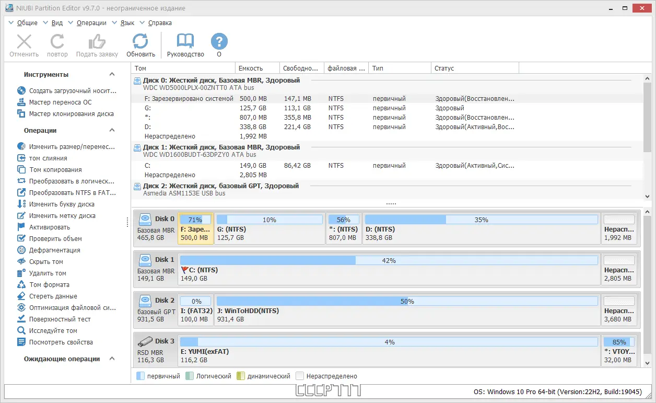The height and width of the screenshot is (403, 656).
Task: Click the Исследуйте том magnifier icon
Action: click(21, 331)
